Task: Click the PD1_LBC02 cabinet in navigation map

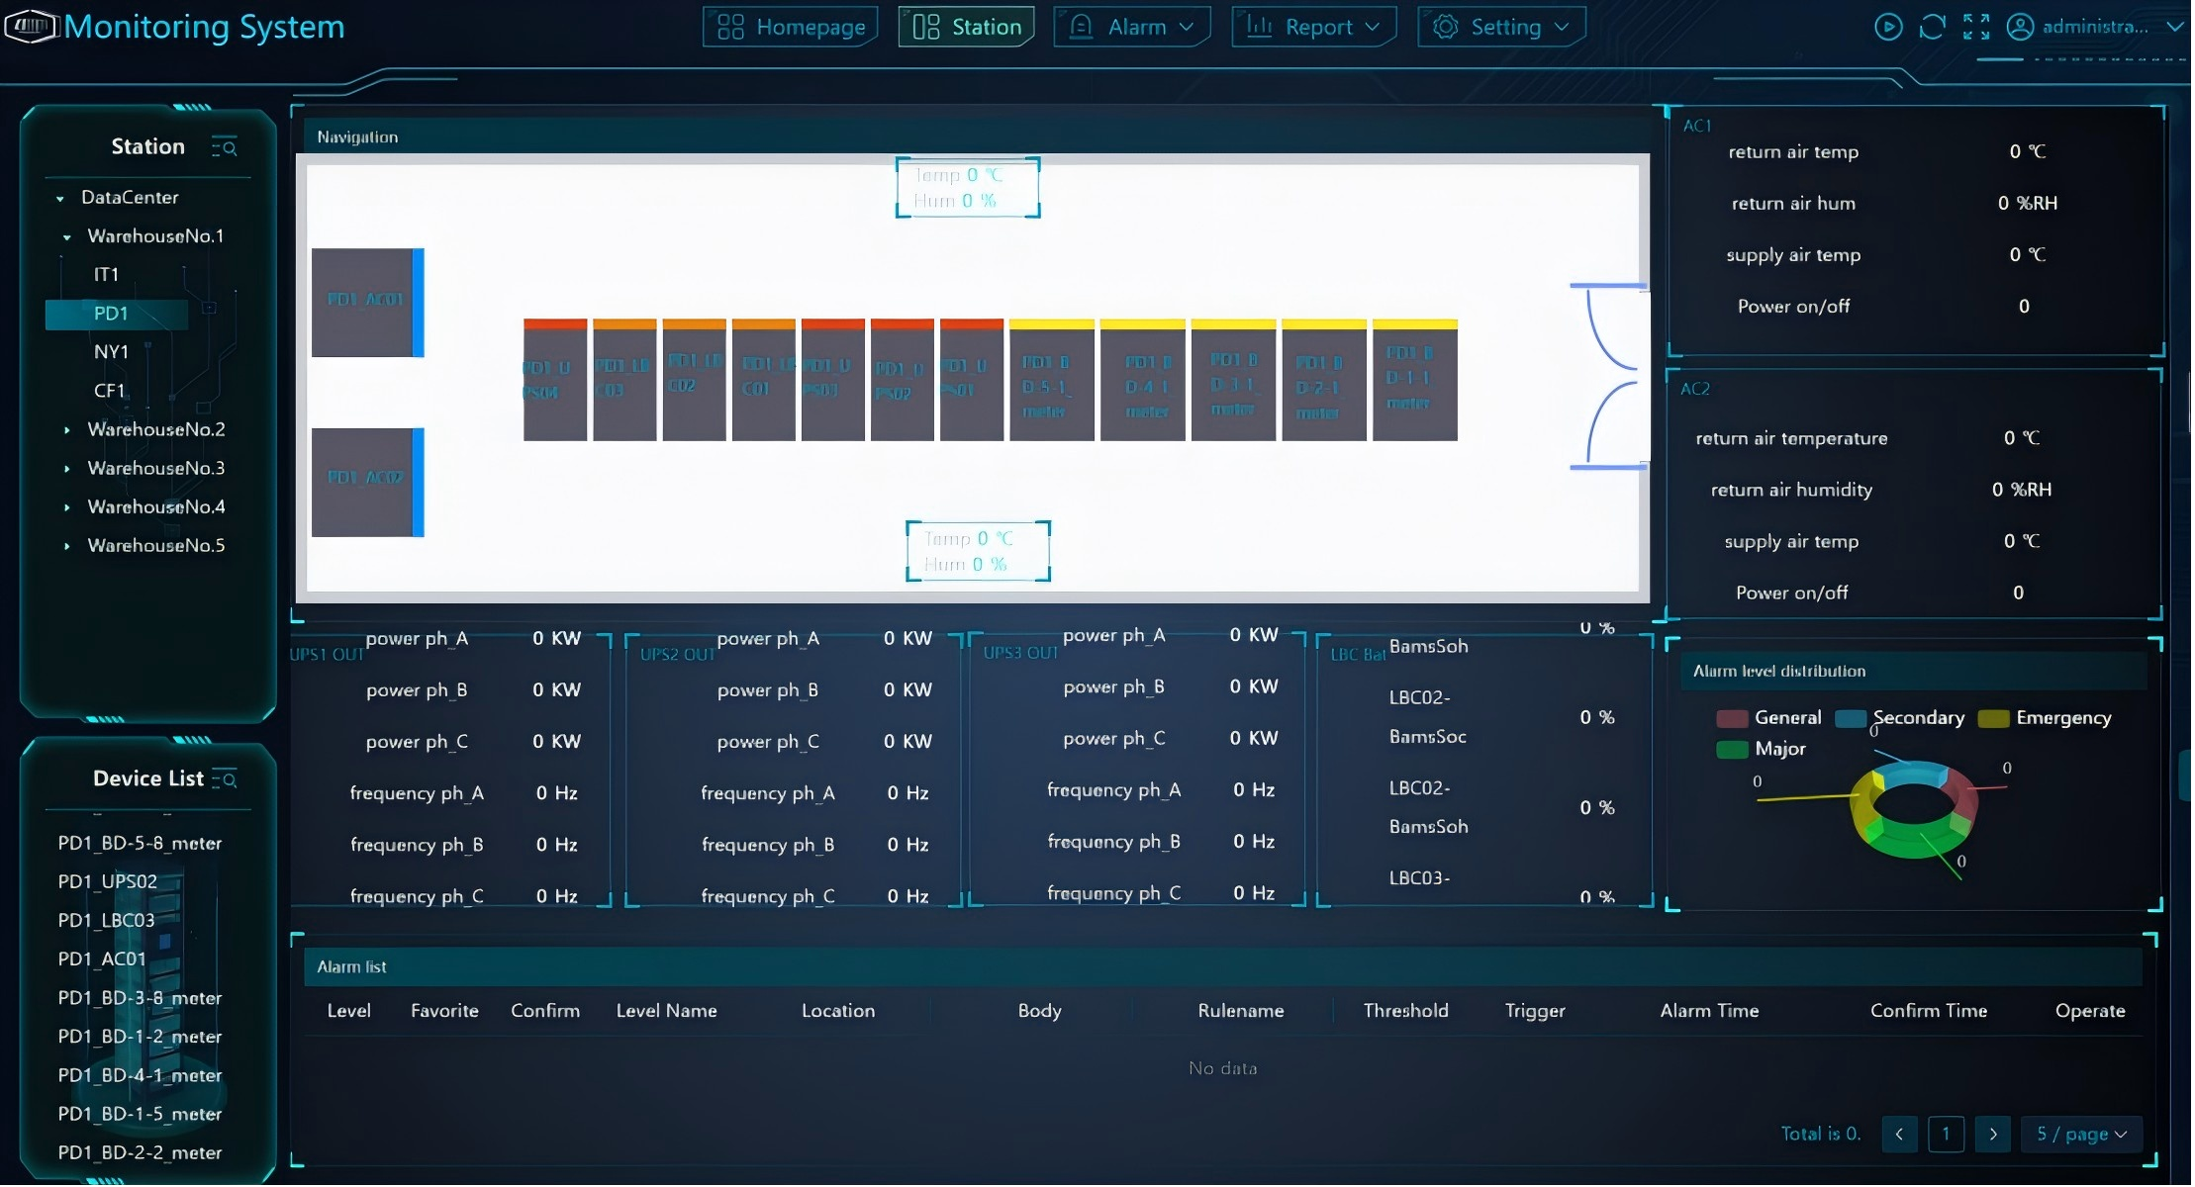Action: [695, 381]
